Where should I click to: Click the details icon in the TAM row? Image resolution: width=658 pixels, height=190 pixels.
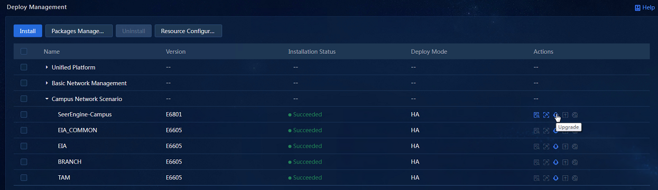click(536, 178)
